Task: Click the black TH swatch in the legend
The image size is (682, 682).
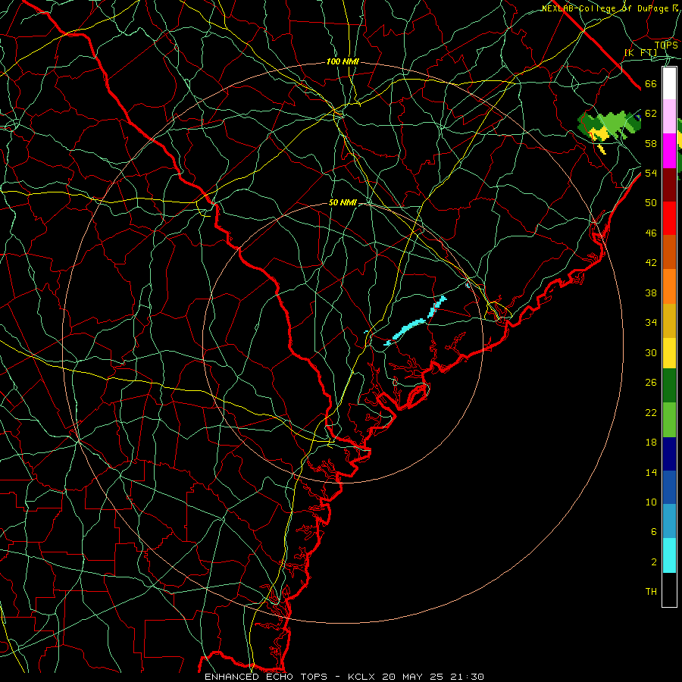Action: click(x=669, y=590)
